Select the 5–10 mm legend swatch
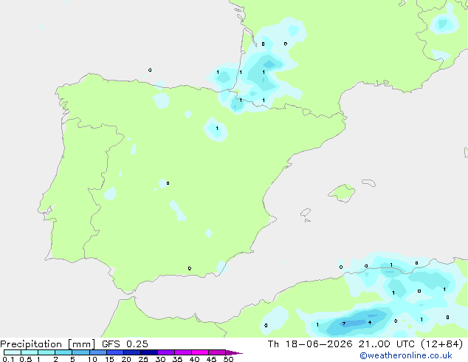The image size is (468, 362). click(80, 352)
